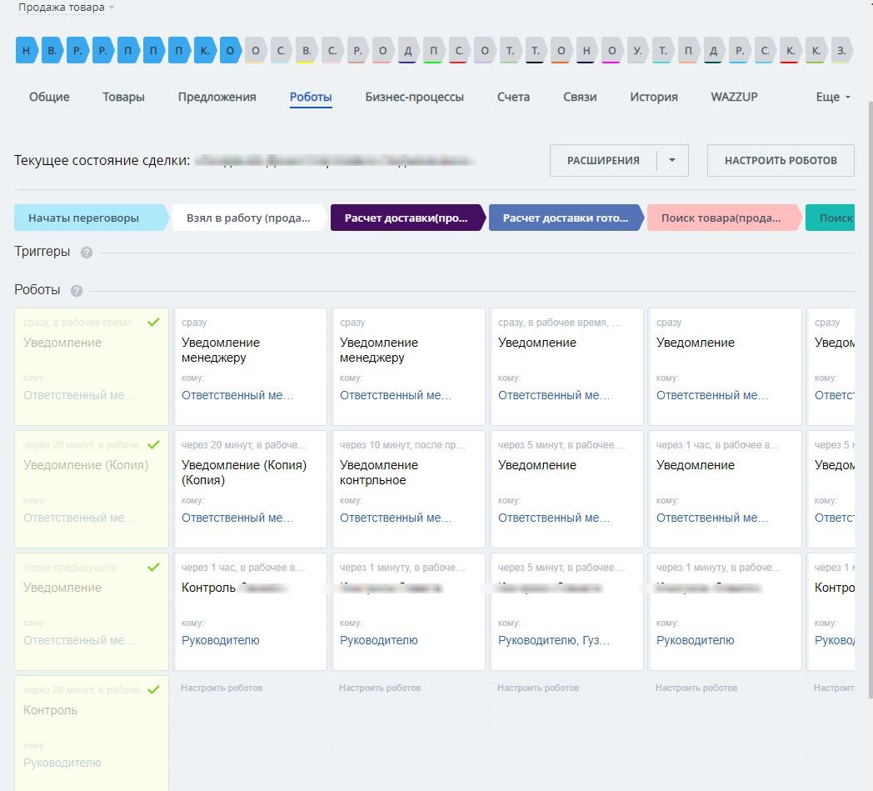Open the «Руководителю, Гуз…» recipient link

[x=553, y=640]
